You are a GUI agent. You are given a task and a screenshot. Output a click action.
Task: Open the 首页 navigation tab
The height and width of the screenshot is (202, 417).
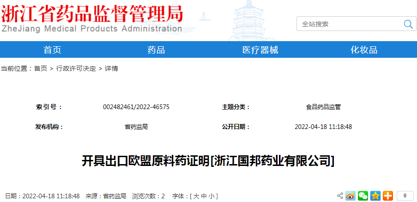52,50
